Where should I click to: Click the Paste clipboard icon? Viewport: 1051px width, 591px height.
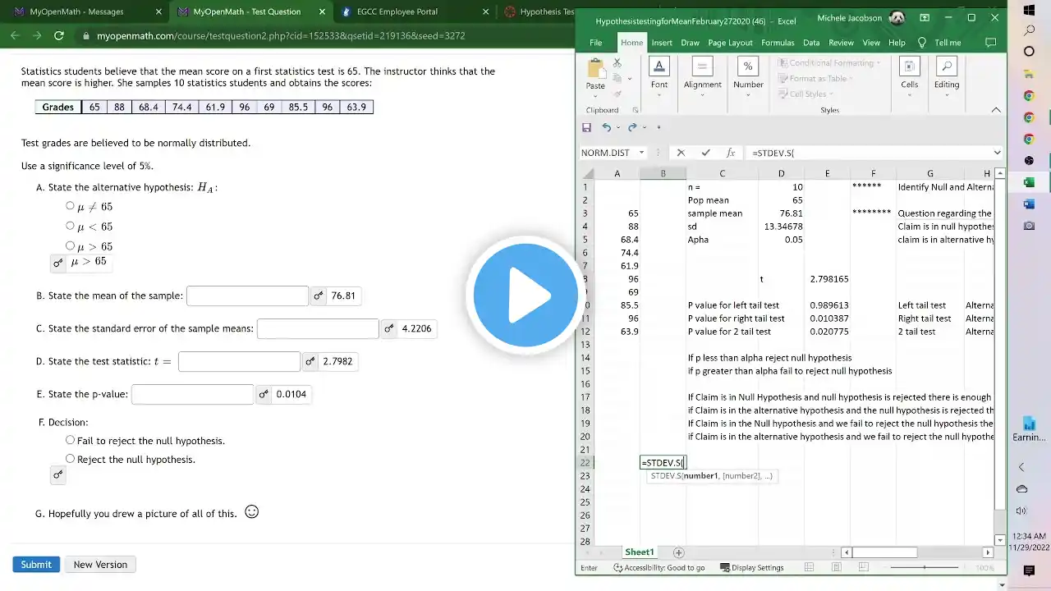click(x=595, y=70)
